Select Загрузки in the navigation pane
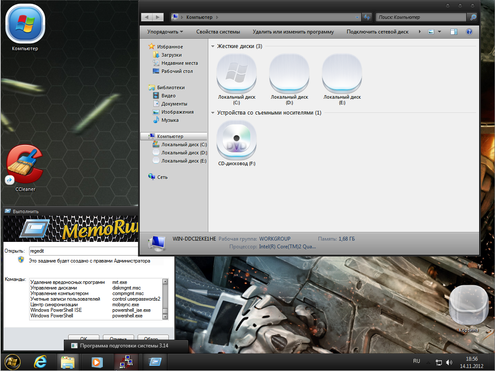 [x=171, y=55]
